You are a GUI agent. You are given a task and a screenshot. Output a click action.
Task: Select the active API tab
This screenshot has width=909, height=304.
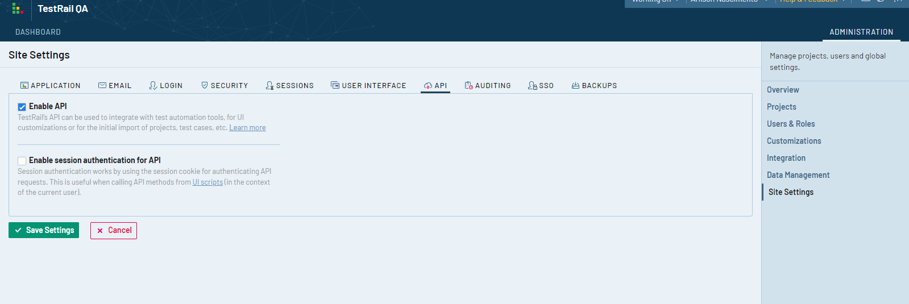tap(435, 86)
